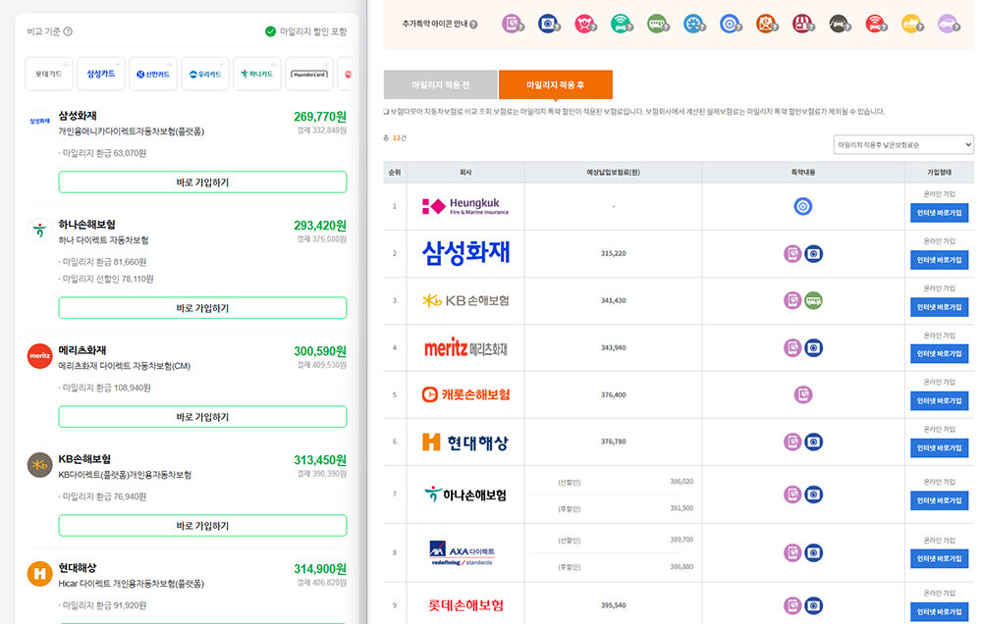982x624 pixels.
Task: Select the 신한카드 card filter
Action: [153, 74]
